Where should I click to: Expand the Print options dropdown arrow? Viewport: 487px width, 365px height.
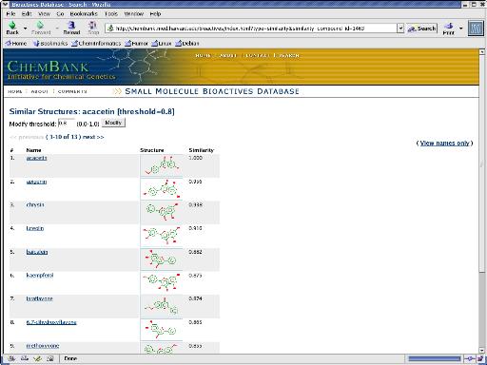pos(461,29)
